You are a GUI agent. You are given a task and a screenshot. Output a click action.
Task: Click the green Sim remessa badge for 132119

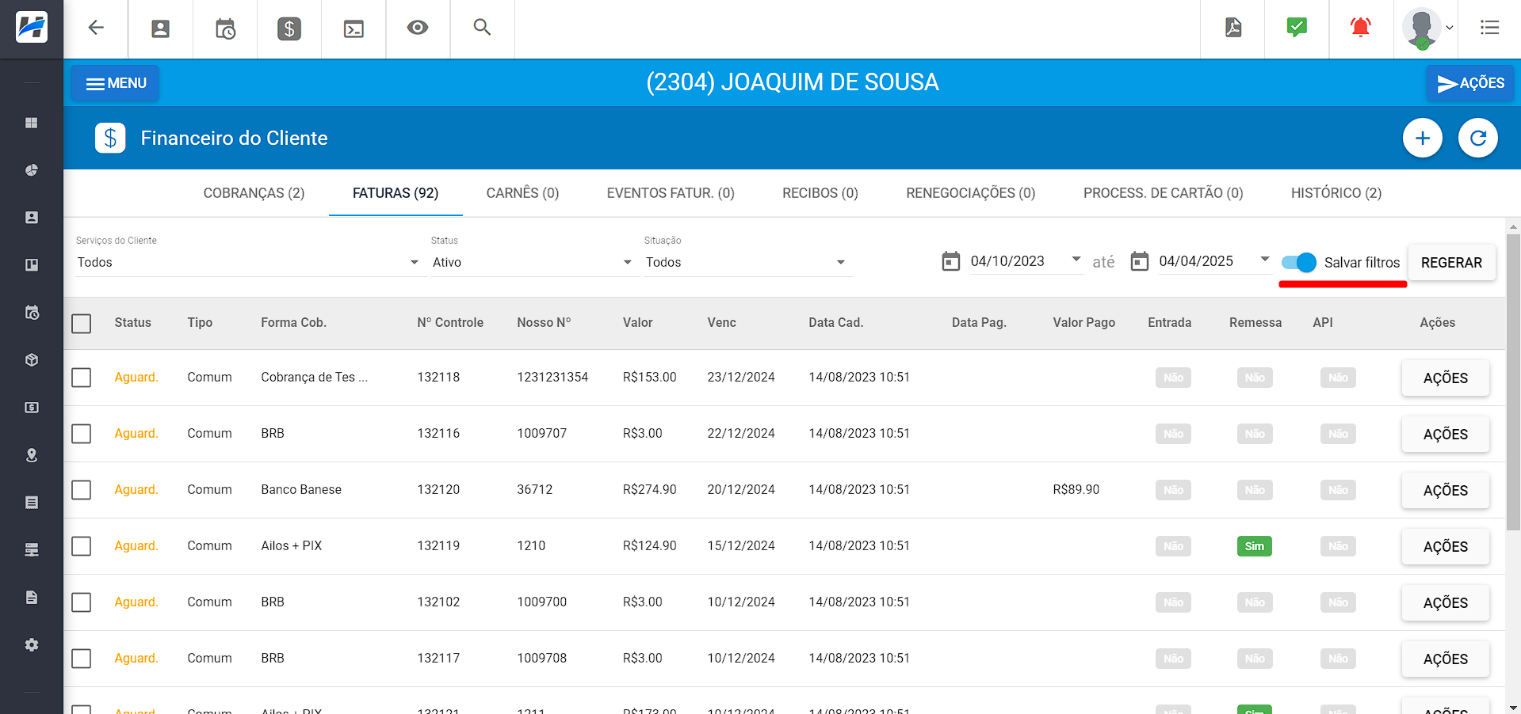1254,546
